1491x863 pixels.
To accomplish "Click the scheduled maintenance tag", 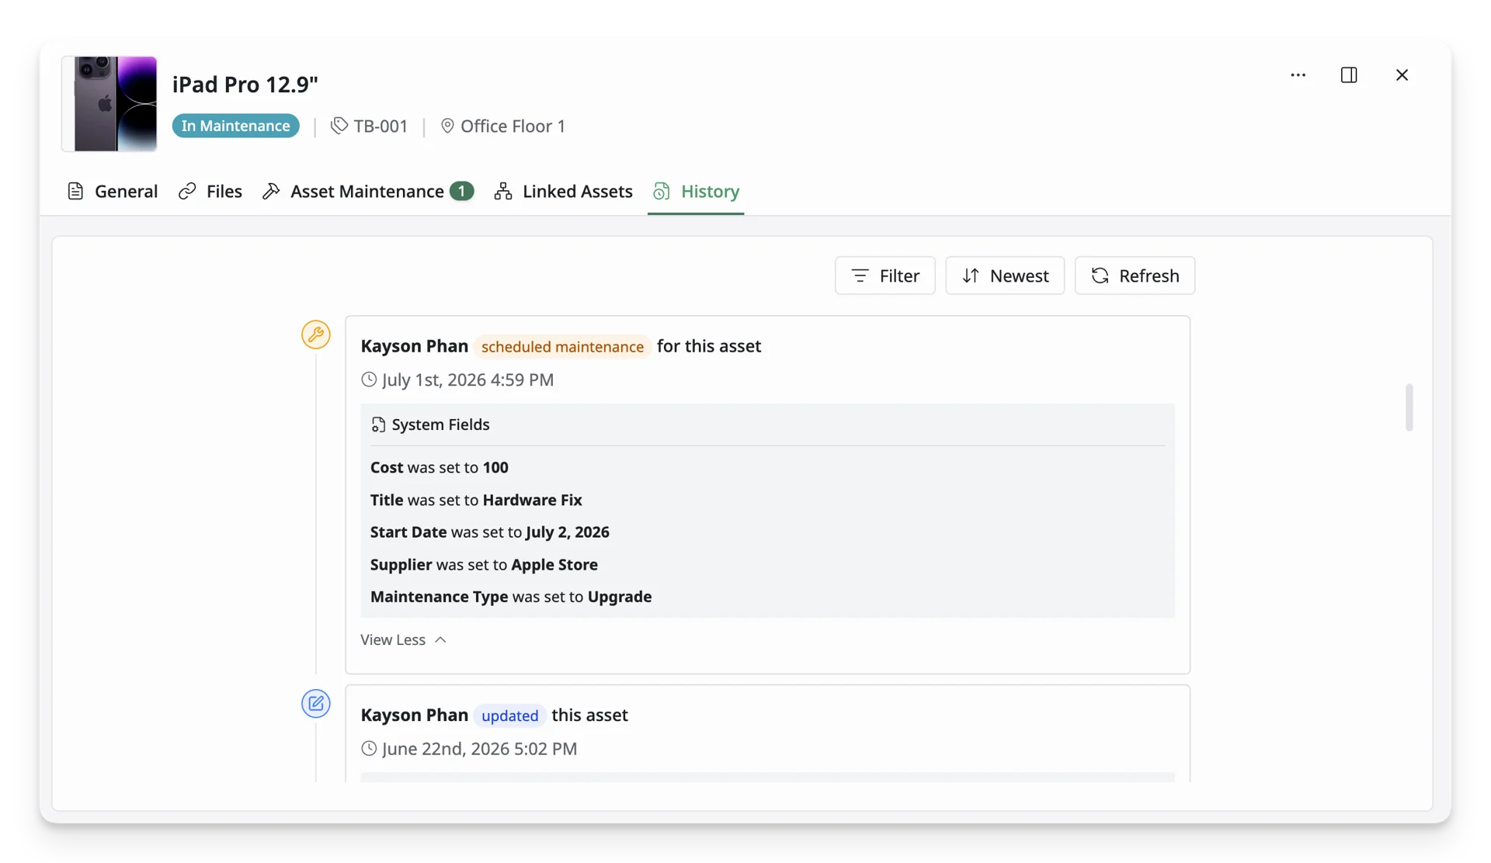I will click(x=562, y=347).
